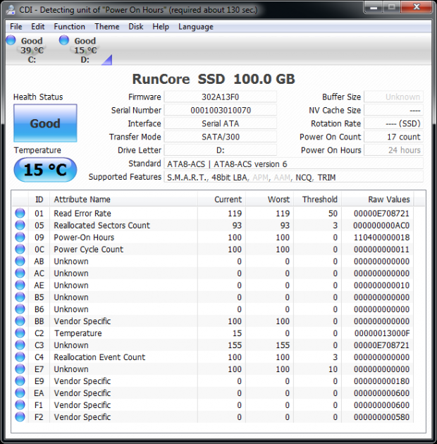The image size is (437, 444).
Task: Click the Rotation Rate field
Action: (x=394, y=123)
